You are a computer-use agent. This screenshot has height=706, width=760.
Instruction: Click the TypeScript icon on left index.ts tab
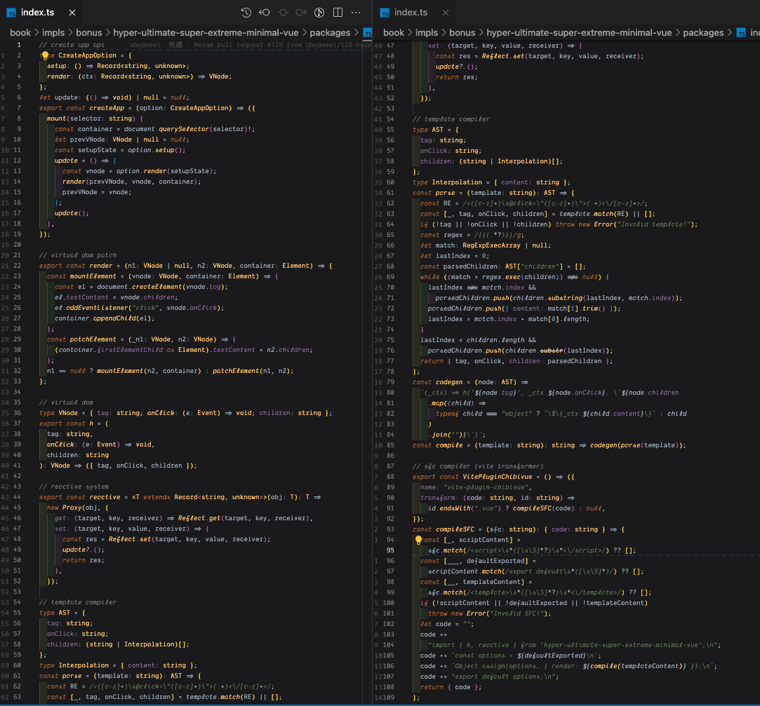tap(13, 12)
